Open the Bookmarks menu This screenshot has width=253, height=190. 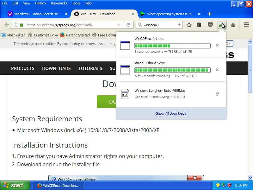[59, 3]
